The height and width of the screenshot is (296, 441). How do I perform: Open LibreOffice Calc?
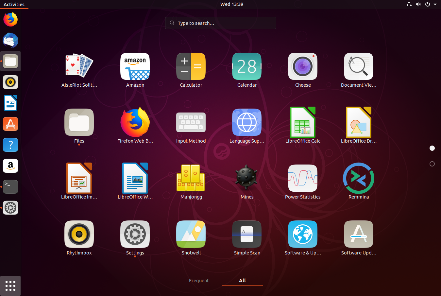pyautogui.click(x=303, y=122)
